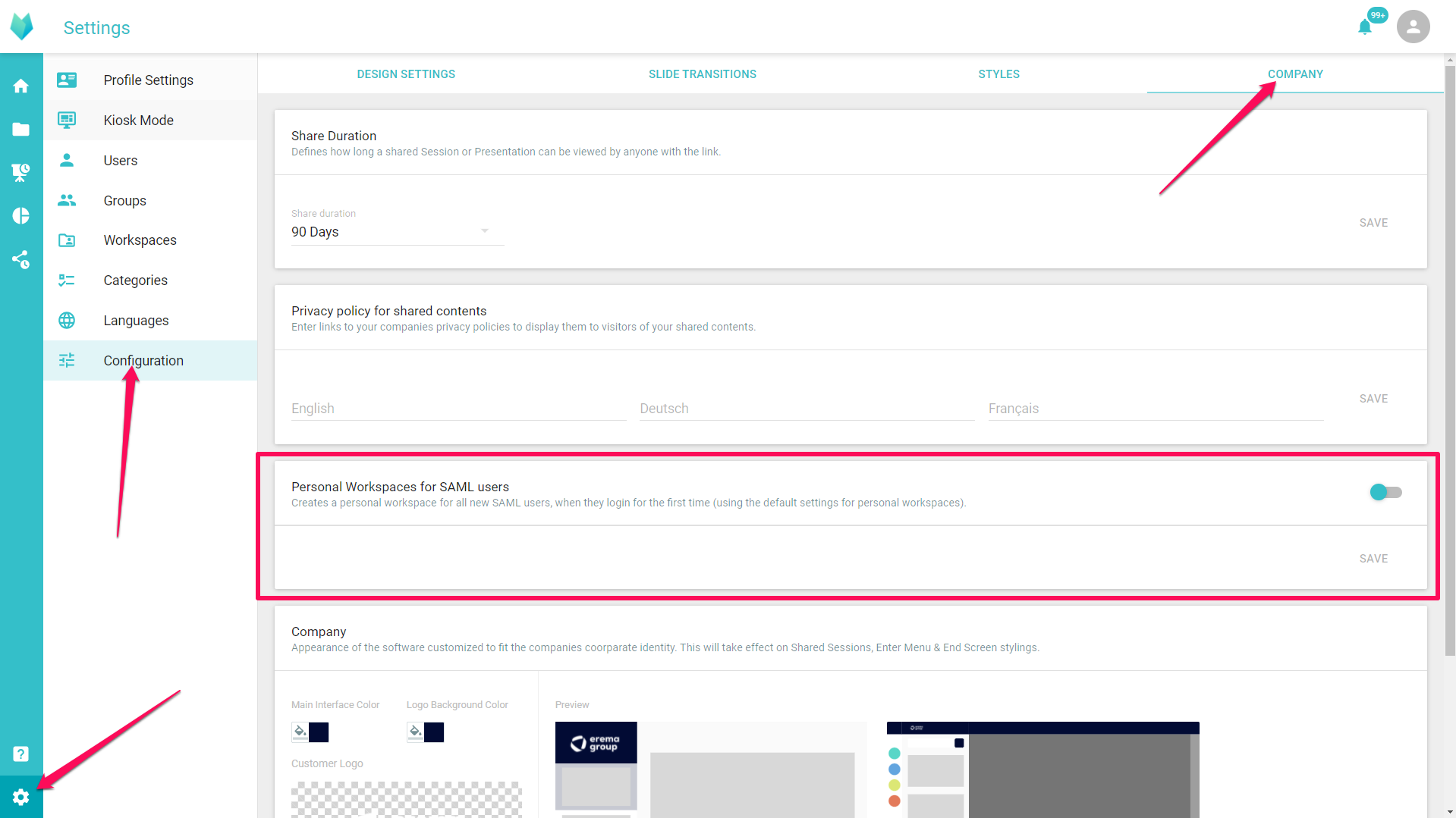Click the Users person icon
Screen dimensions: 1456x818
click(67, 160)
